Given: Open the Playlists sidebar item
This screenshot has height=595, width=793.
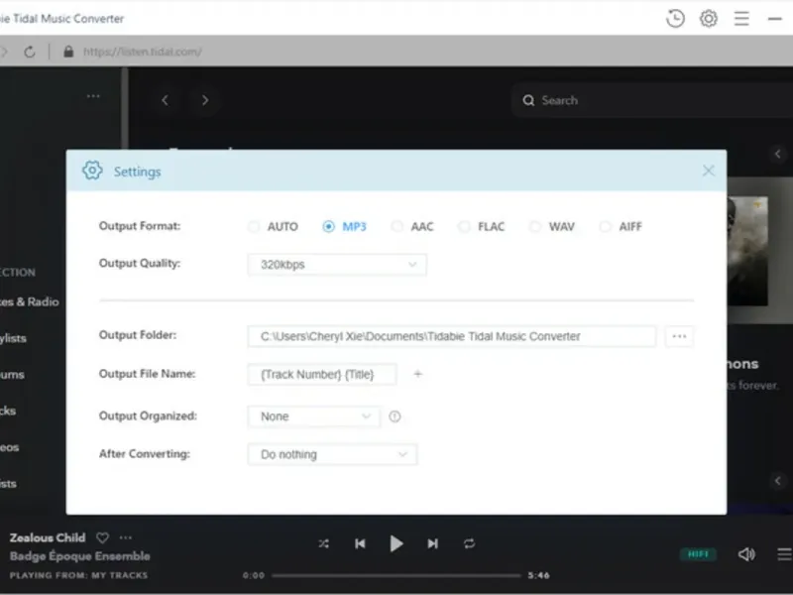Looking at the screenshot, I should click(13, 338).
